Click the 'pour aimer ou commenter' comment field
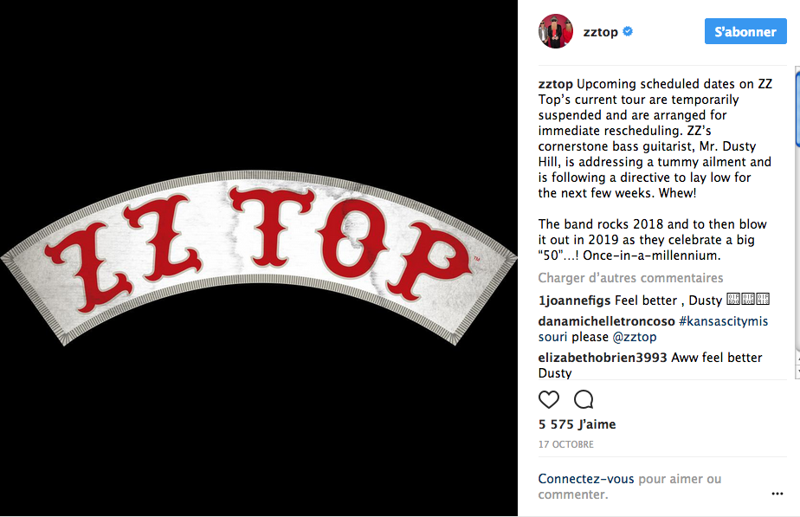The height and width of the screenshot is (517, 800). click(x=629, y=487)
